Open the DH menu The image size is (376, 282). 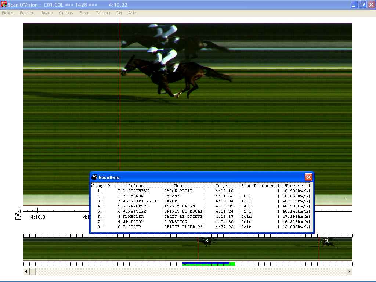[119, 13]
